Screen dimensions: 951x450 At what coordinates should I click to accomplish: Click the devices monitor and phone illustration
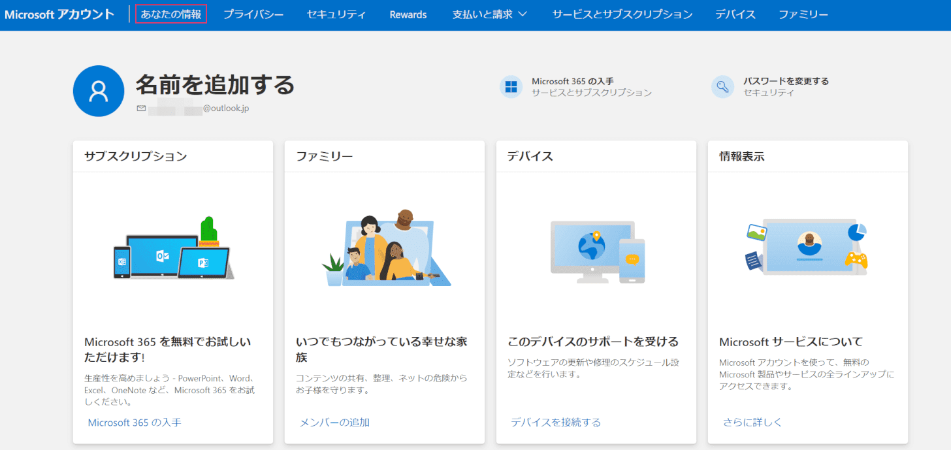pos(598,251)
